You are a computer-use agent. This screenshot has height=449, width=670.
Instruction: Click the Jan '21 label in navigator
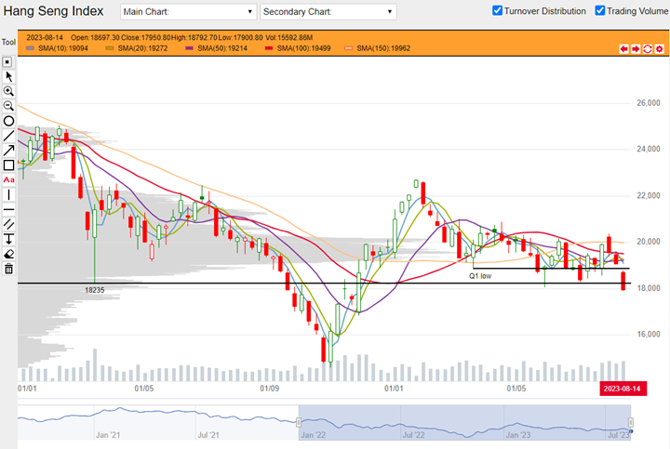pyautogui.click(x=108, y=435)
